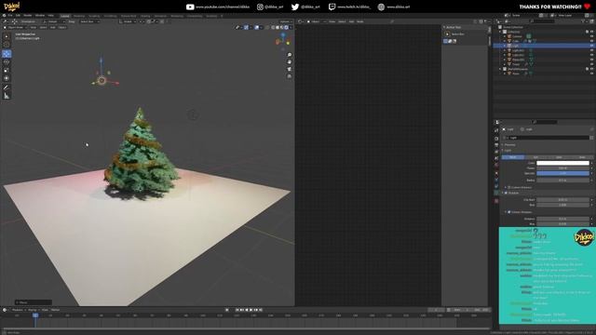Open green Light data properties tab
Image resolution: width=596 pixels, height=335 pixels.
pos(496,193)
